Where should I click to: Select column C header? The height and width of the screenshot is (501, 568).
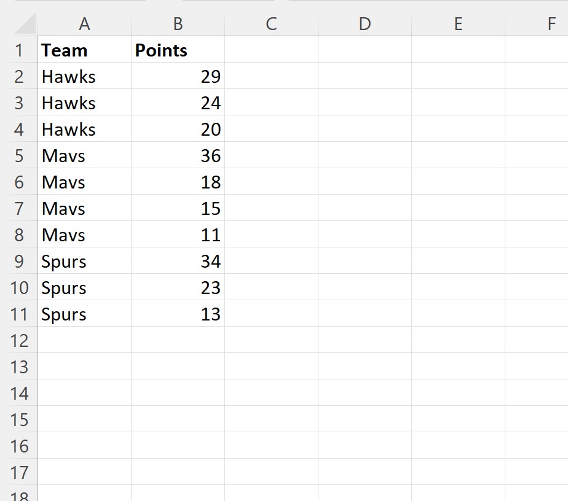click(271, 24)
